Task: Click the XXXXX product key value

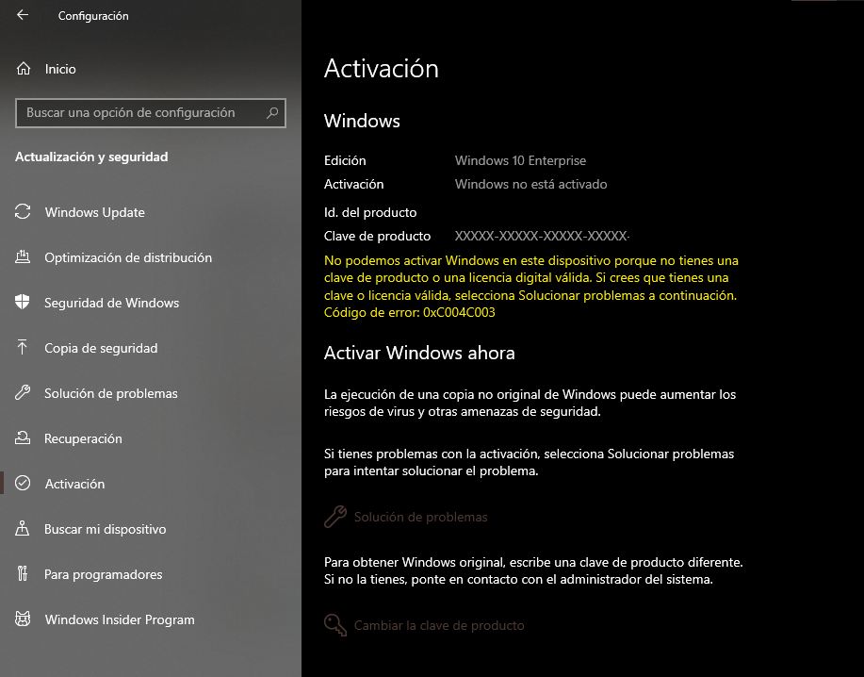Action: pos(542,236)
